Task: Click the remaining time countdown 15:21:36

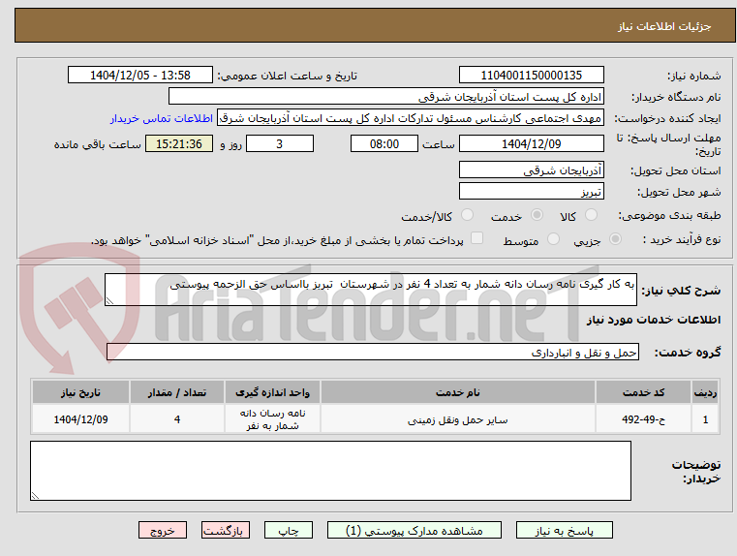Action: coord(179,143)
